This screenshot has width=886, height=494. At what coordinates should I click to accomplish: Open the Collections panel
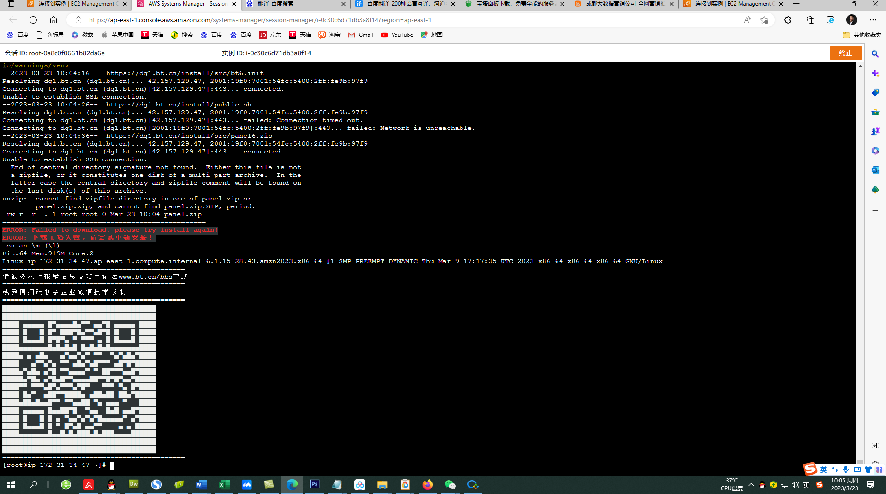pyautogui.click(x=810, y=20)
